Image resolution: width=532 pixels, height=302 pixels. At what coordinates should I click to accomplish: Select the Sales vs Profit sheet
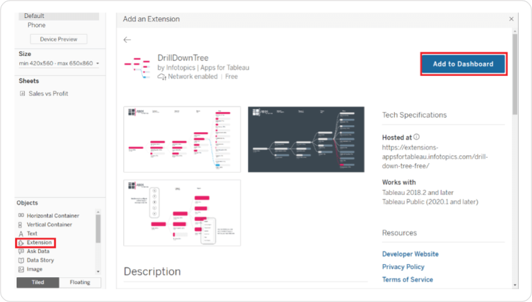(48, 93)
